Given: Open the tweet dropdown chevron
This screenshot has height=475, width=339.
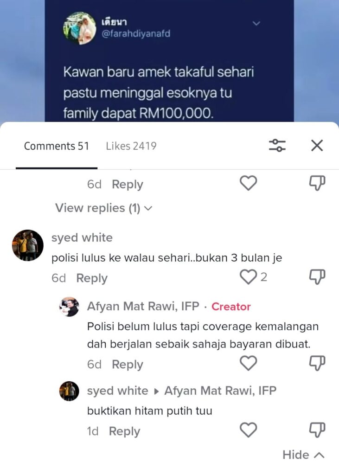Looking at the screenshot, I should pos(256,23).
